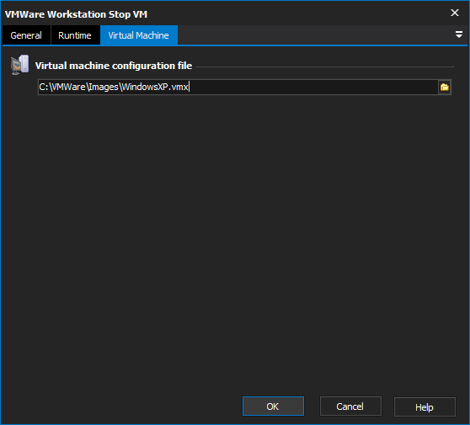The height and width of the screenshot is (425, 470).
Task: Click the virtual machine computer icon
Action: tap(19, 65)
